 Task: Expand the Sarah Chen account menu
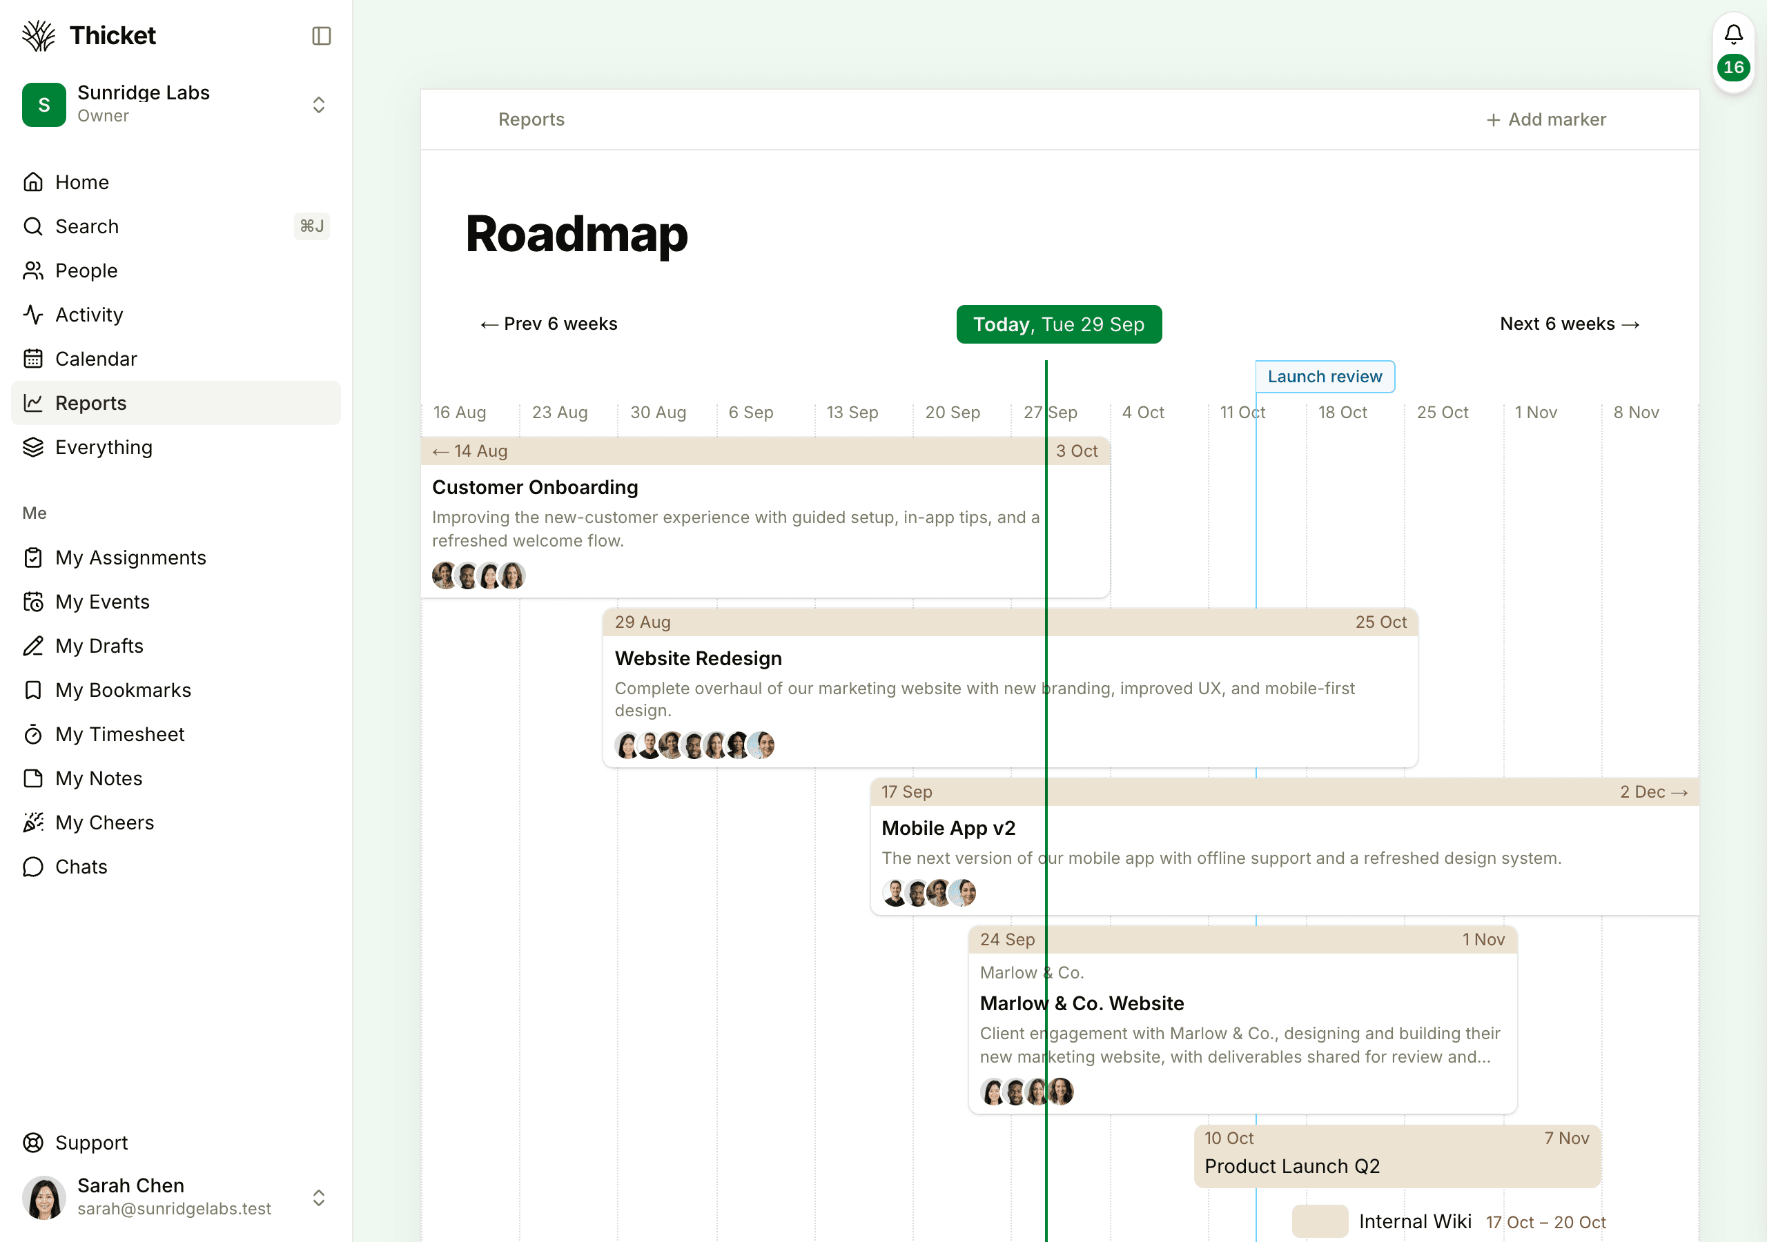tap(175, 1197)
